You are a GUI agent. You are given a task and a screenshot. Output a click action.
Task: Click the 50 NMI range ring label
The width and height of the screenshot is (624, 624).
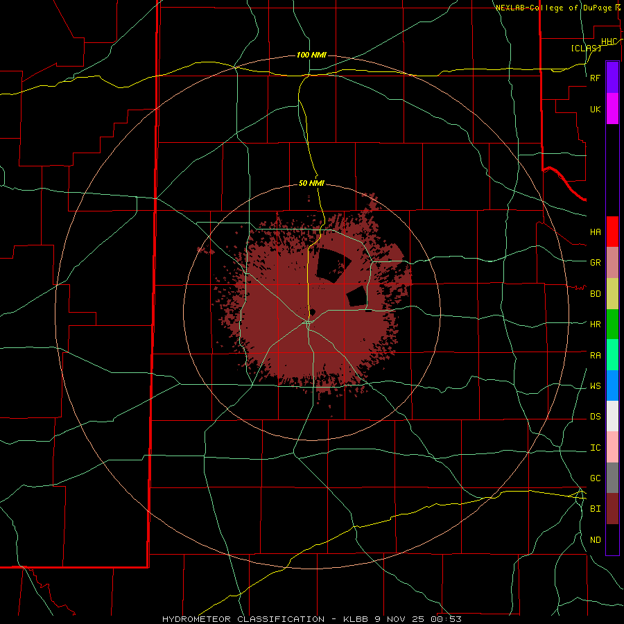[x=311, y=183]
